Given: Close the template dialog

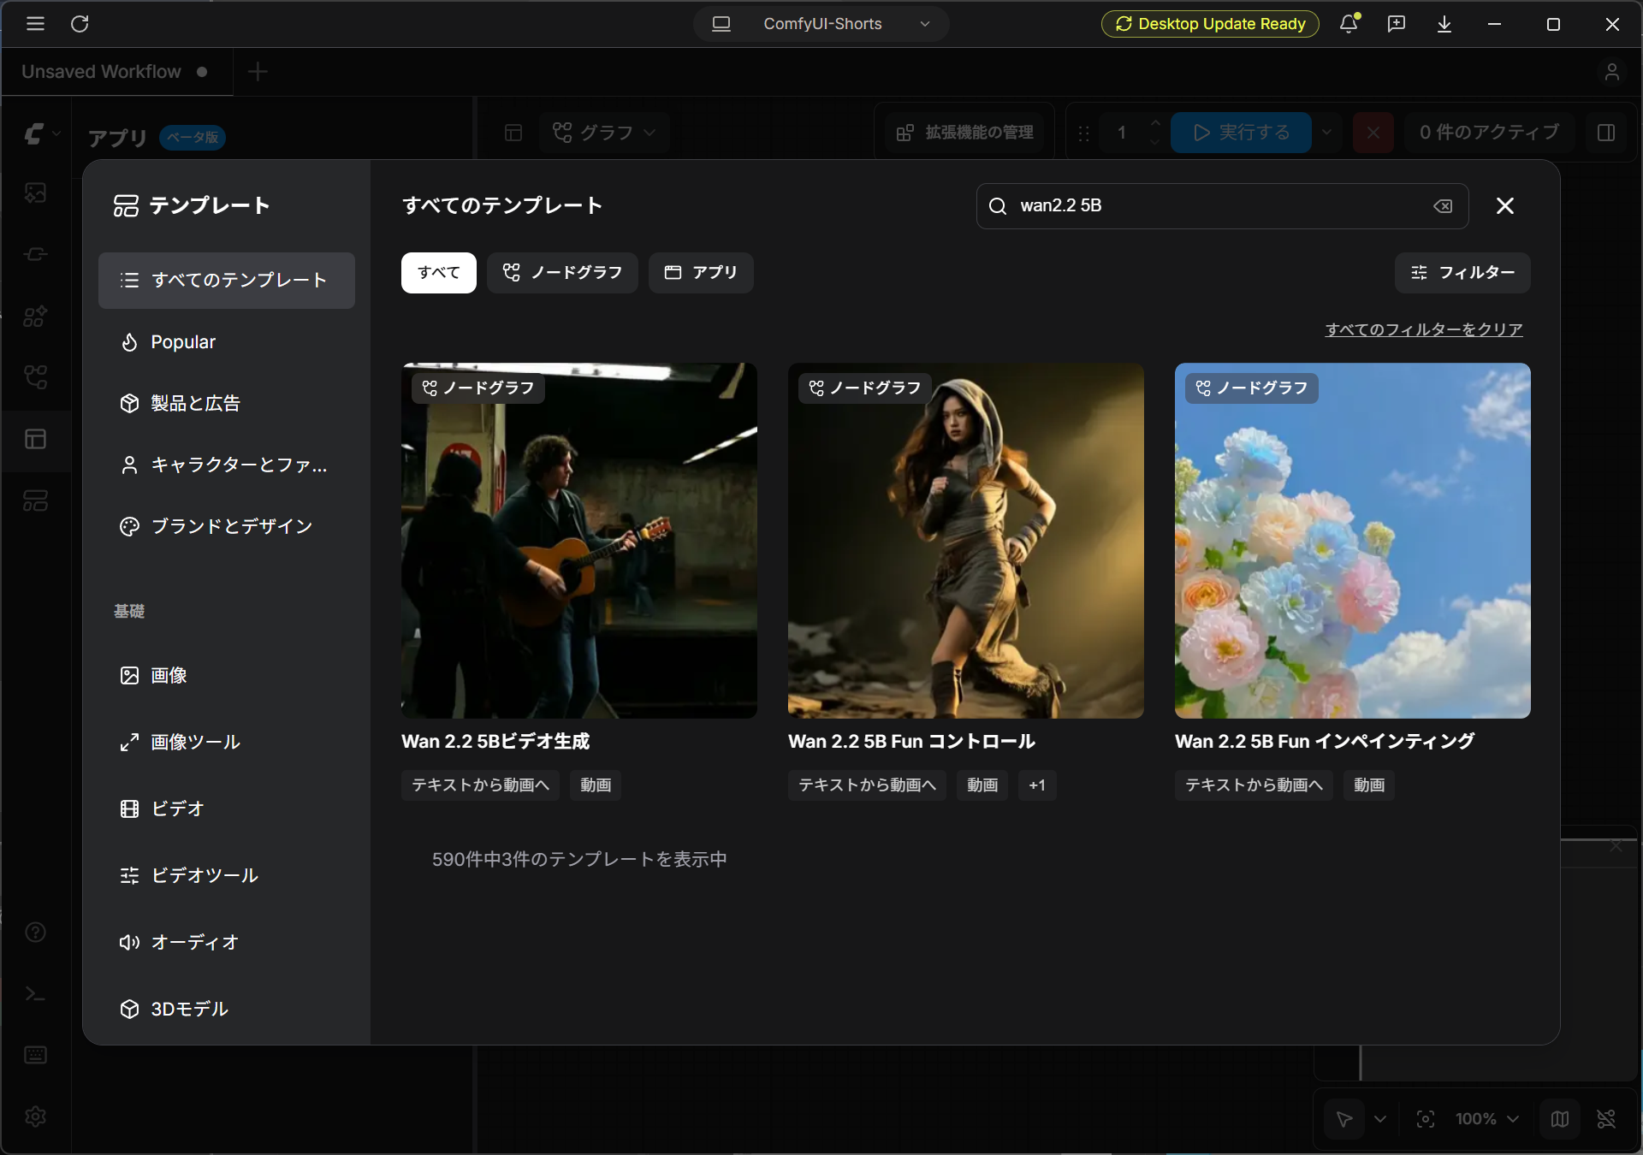Looking at the screenshot, I should point(1505,206).
